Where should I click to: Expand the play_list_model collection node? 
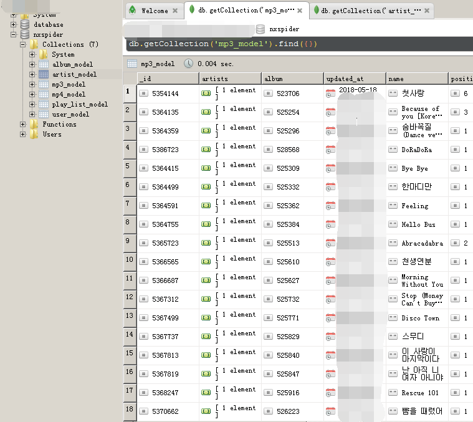(32, 104)
